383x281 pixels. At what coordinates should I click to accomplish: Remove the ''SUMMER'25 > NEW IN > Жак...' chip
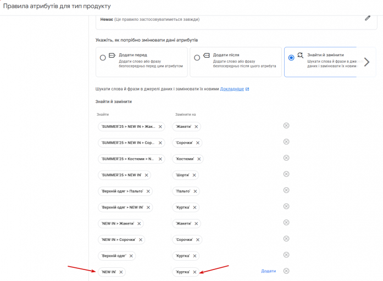tap(160, 127)
